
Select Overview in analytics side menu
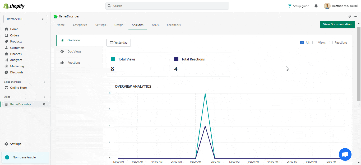click(79, 40)
